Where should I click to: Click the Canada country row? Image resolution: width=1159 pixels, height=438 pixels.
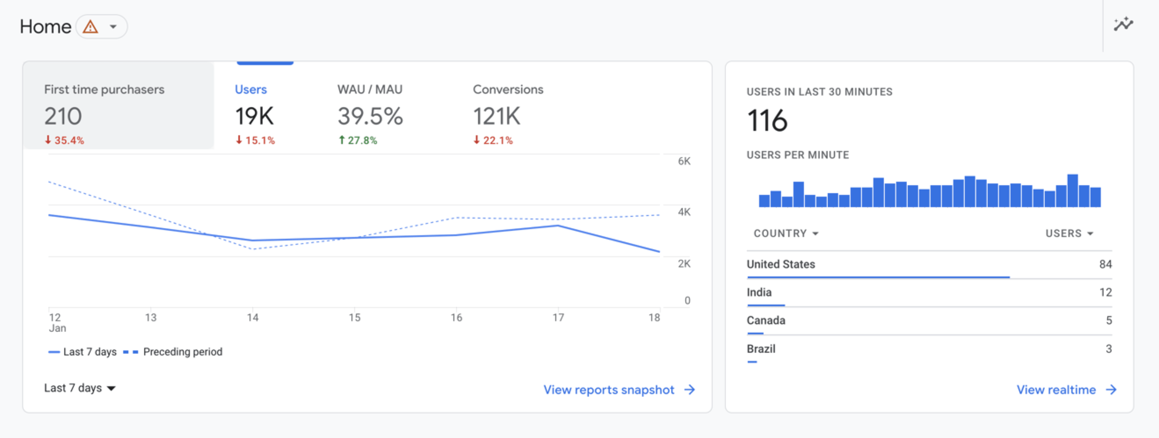[x=929, y=321]
